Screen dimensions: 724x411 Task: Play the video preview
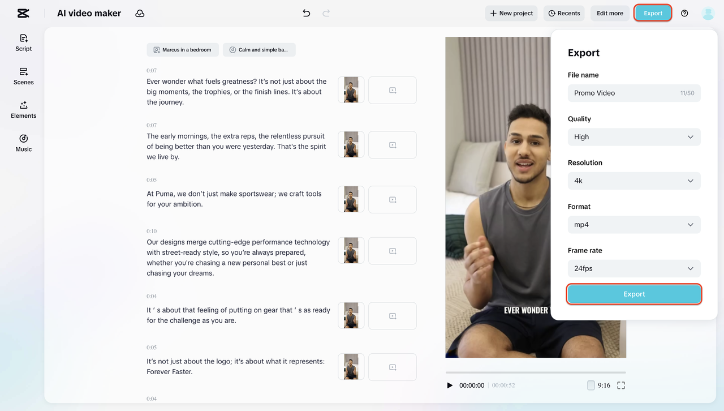coord(450,386)
